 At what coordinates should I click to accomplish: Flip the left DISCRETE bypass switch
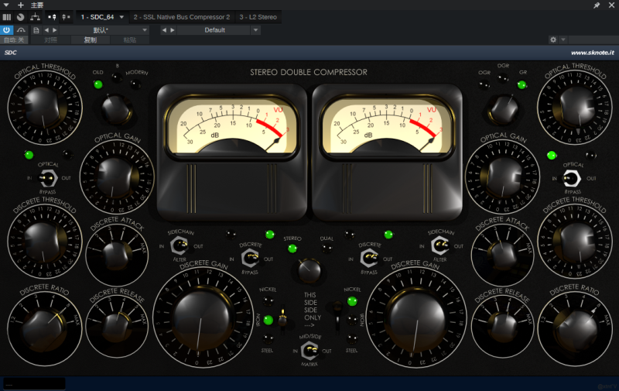point(250,259)
